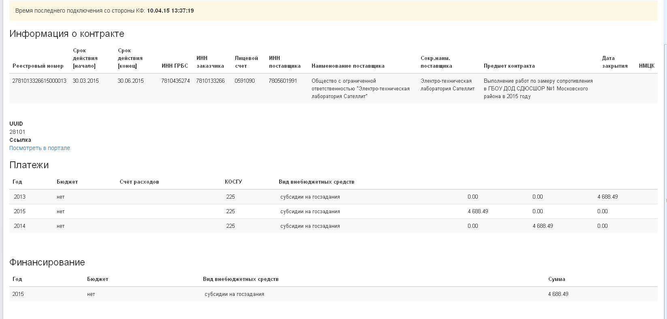This screenshot has height=319, width=667.
Task: Click КОСГУ value 225 in the 2014 row
Action: tap(231, 226)
